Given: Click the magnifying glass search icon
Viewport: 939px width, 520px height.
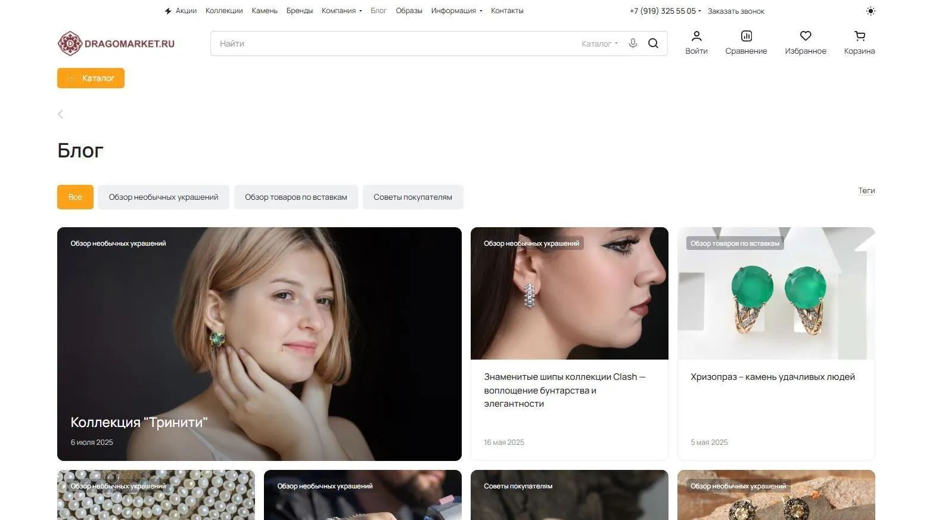Looking at the screenshot, I should tap(653, 44).
